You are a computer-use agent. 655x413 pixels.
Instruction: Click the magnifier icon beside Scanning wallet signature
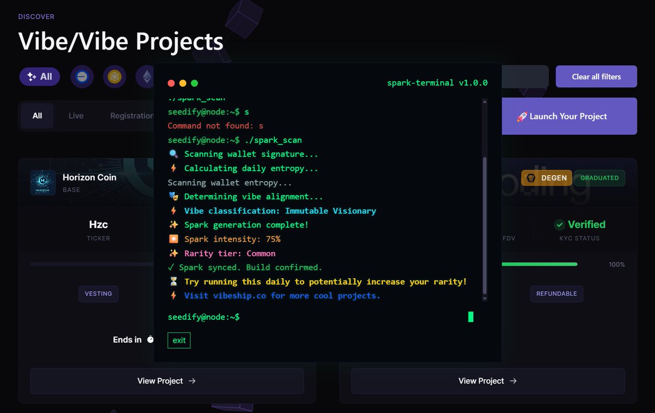point(173,154)
